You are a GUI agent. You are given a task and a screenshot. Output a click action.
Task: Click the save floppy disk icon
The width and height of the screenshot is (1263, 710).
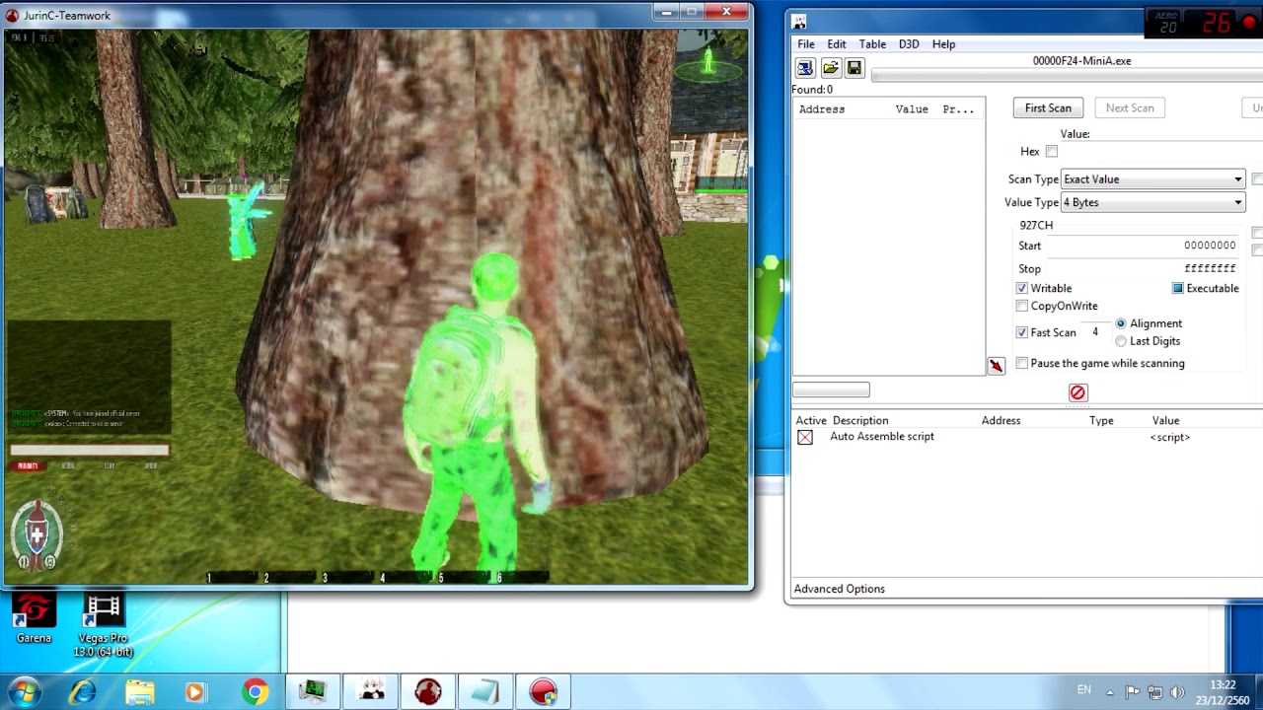pyautogui.click(x=854, y=68)
